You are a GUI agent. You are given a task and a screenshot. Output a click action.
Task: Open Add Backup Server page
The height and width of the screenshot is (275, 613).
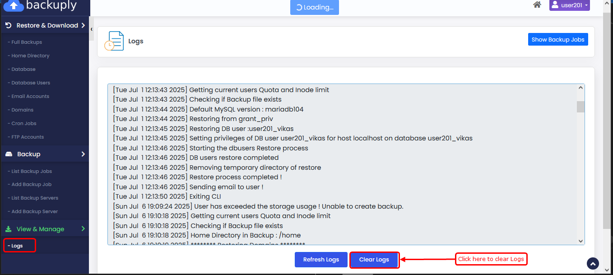[34, 211]
